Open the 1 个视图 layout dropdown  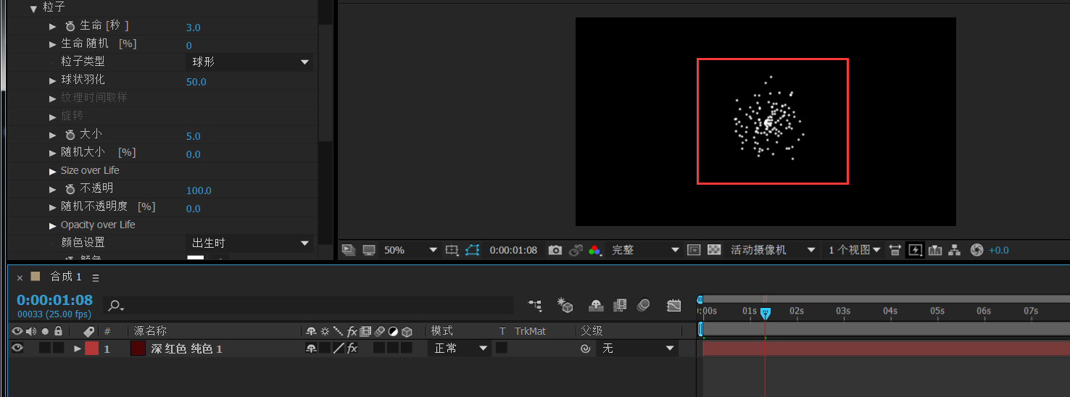pos(854,250)
